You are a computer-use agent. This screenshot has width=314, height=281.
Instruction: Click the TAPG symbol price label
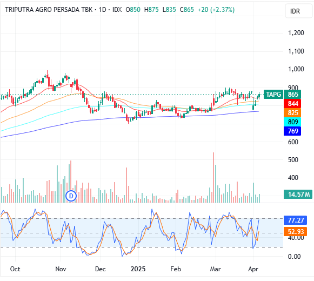click(x=273, y=95)
